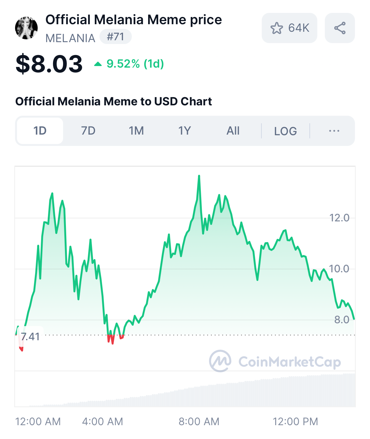This screenshot has height=439, width=370.
Task: Click the share icon button
Action: click(x=340, y=28)
